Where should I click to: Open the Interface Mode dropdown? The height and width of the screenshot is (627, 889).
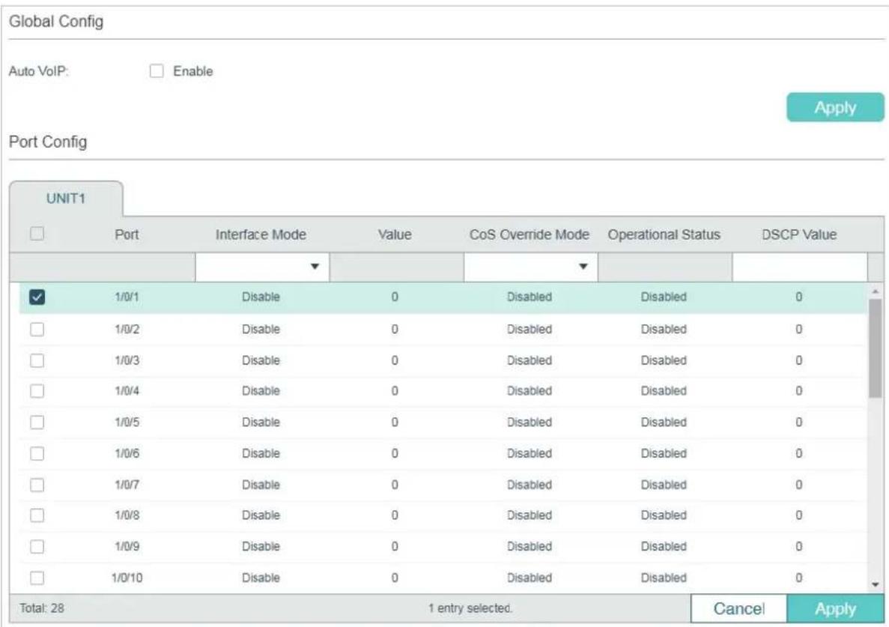[x=262, y=267]
